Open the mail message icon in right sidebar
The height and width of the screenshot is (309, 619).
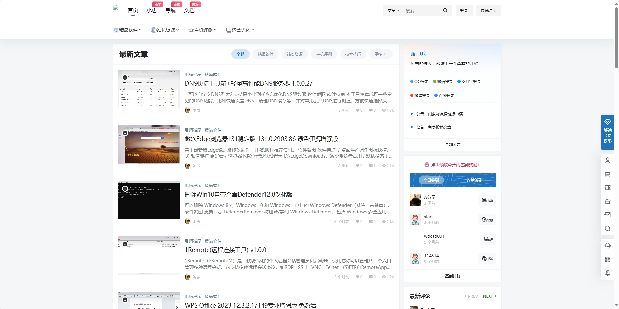[x=608, y=215]
